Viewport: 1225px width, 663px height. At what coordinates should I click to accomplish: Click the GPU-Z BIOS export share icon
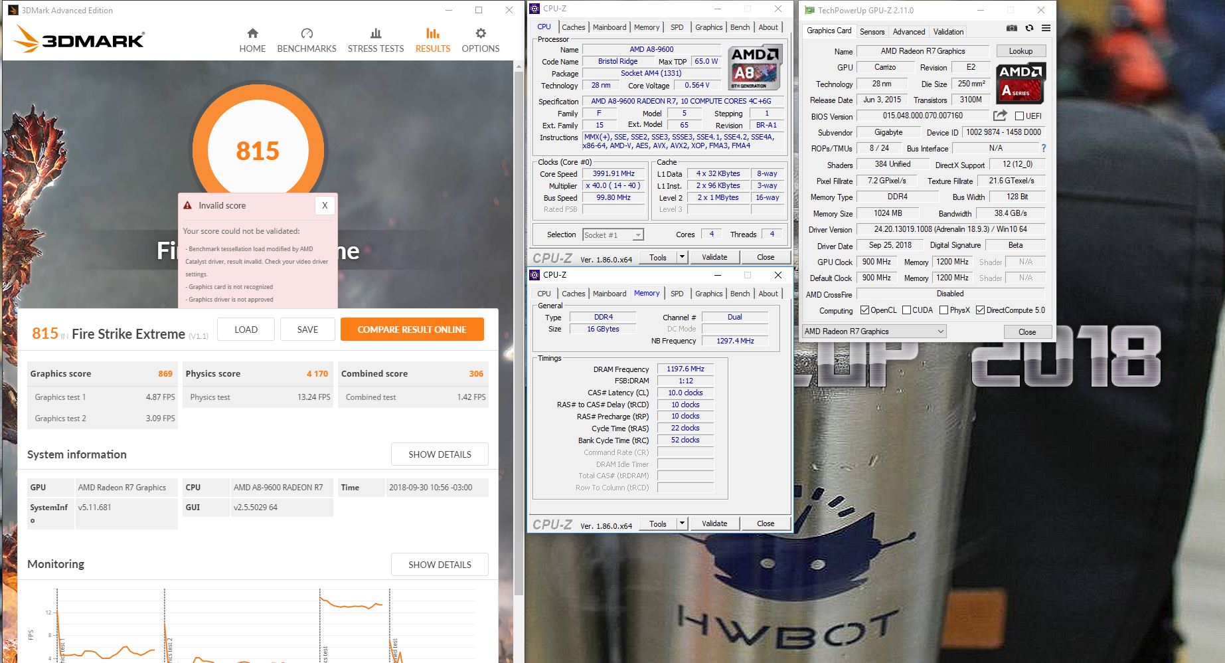1000,115
